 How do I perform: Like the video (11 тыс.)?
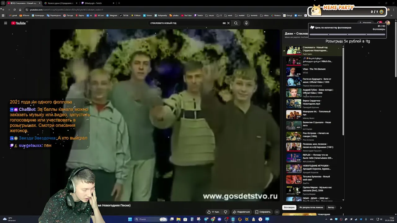213,212
